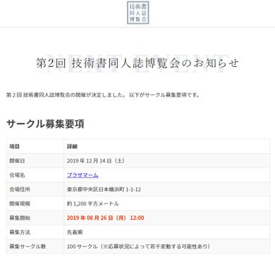Select the 開催規模 row label
275x262 pixels.
click(x=20, y=204)
